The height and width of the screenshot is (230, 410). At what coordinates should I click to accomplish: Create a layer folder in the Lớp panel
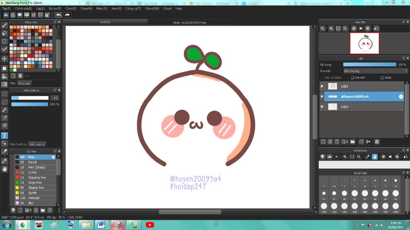point(352,142)
